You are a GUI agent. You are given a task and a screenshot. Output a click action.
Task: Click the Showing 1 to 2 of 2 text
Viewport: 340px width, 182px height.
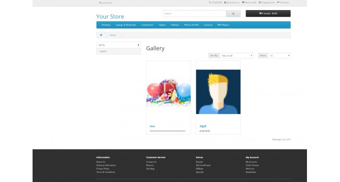point(282,139)
